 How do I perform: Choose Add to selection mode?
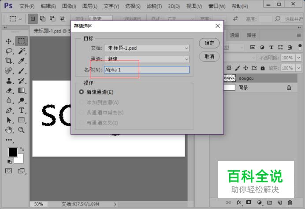43,18
